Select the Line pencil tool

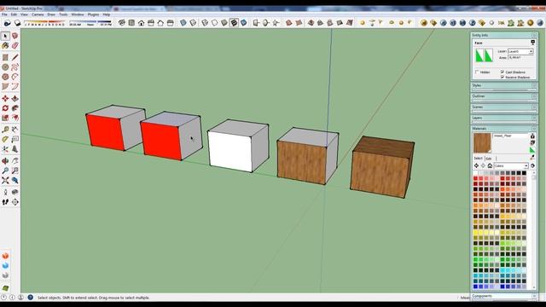(x=15, y=57)
